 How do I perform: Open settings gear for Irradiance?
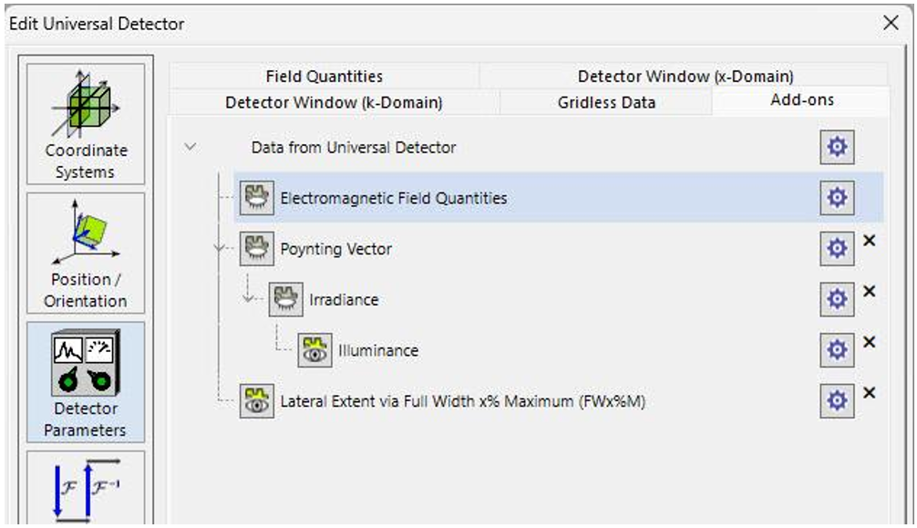(x=837, y=299)
